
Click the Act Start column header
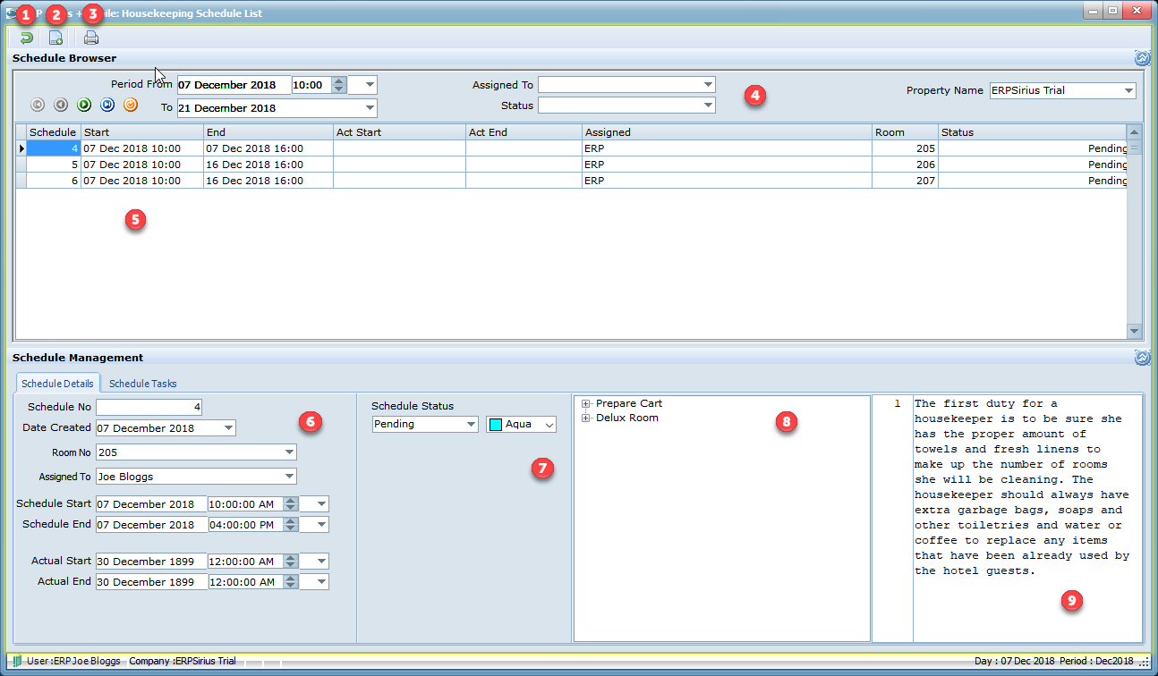point(399,132)
